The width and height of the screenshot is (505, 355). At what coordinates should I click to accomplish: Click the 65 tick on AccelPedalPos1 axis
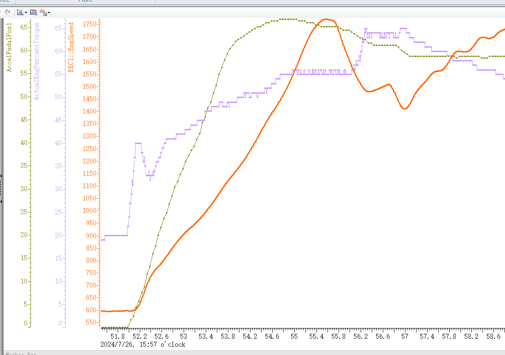(x=24, y=27)
